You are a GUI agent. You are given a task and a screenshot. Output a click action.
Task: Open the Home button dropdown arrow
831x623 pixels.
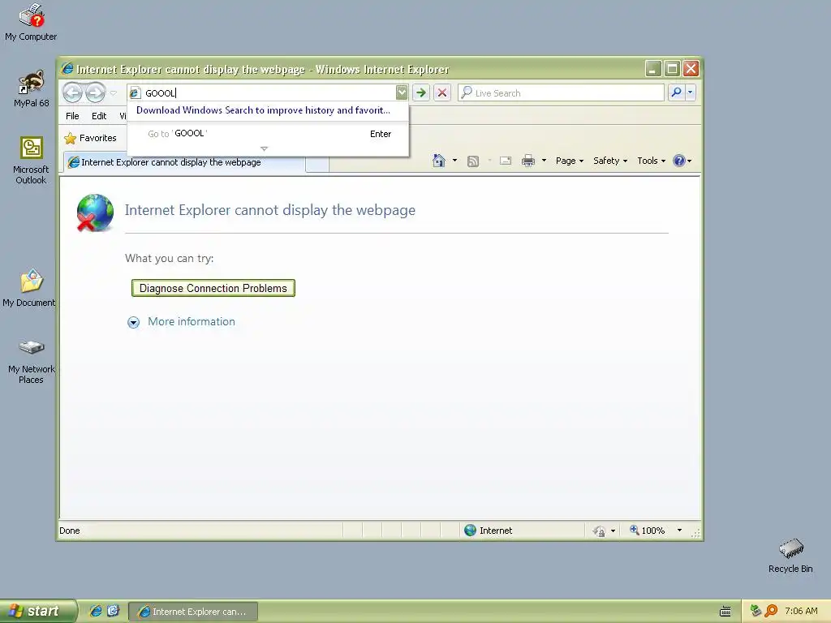[x=454, y=161]
